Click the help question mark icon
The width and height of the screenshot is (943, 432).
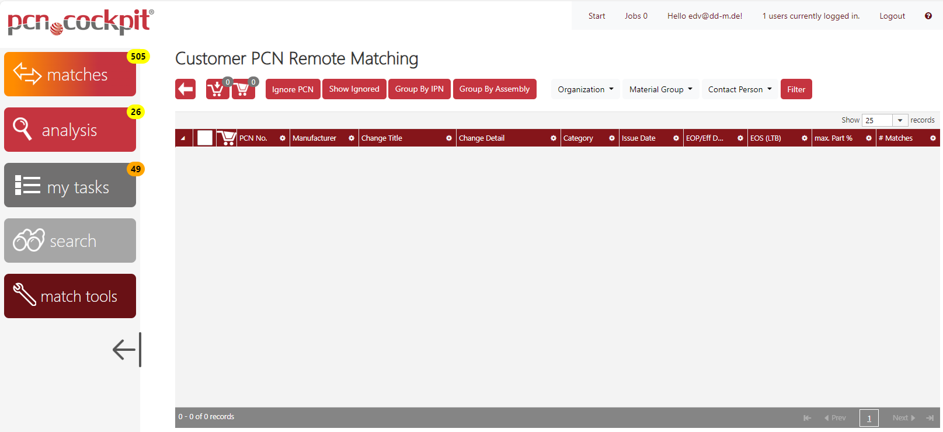coord(928,16)
